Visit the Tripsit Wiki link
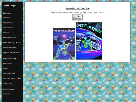This screenshot has height=102, width=136. pyautogui.click(x=8, y=83)
